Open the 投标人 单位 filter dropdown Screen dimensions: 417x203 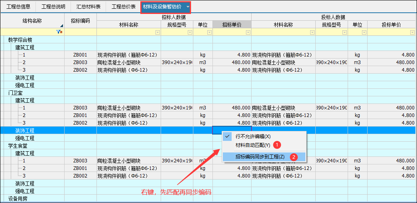pyautogui.click(x=364, y=32)
